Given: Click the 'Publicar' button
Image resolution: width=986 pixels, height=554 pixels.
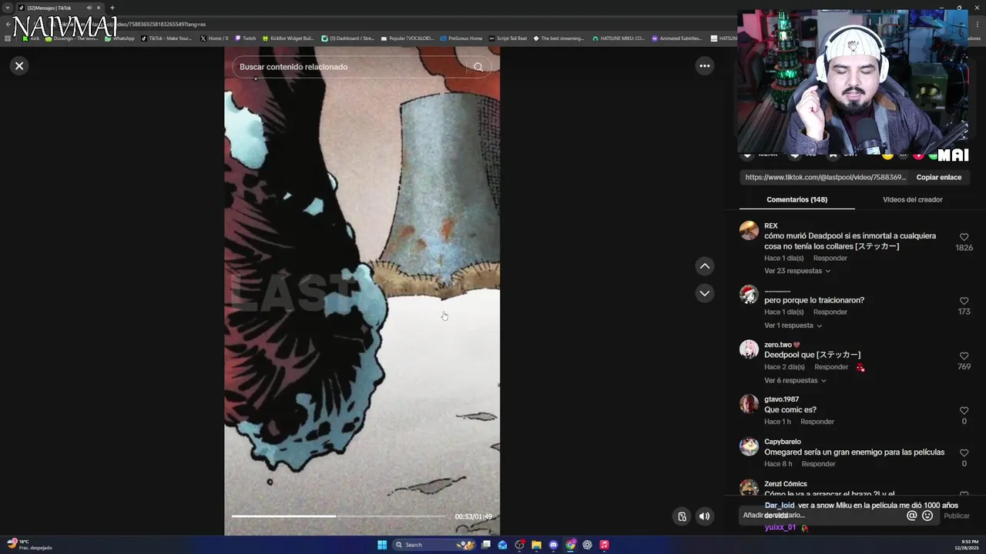Looking at the screenshot, I should tap(957, 516).
